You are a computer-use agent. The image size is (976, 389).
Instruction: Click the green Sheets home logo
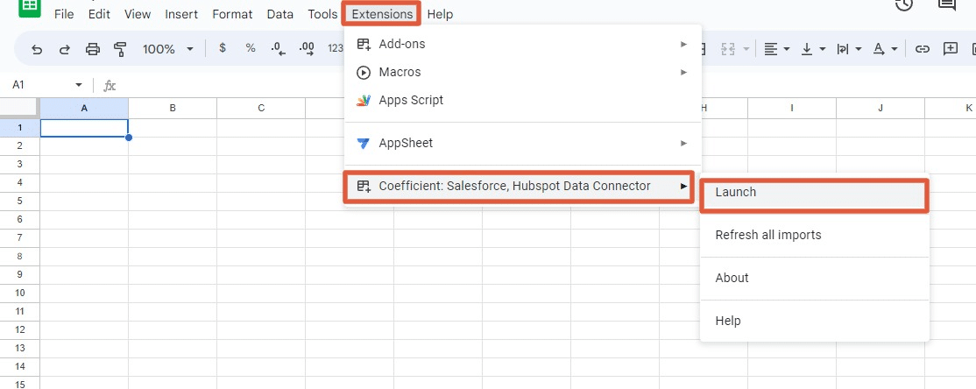[x=29, y=8]
